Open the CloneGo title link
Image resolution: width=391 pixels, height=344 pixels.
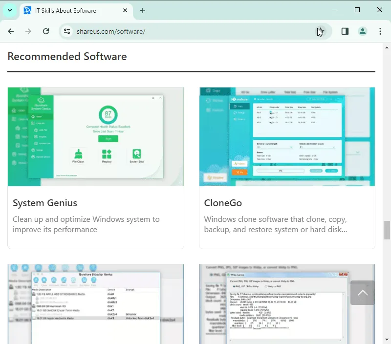pyautogui.click(x=223, y=203)
